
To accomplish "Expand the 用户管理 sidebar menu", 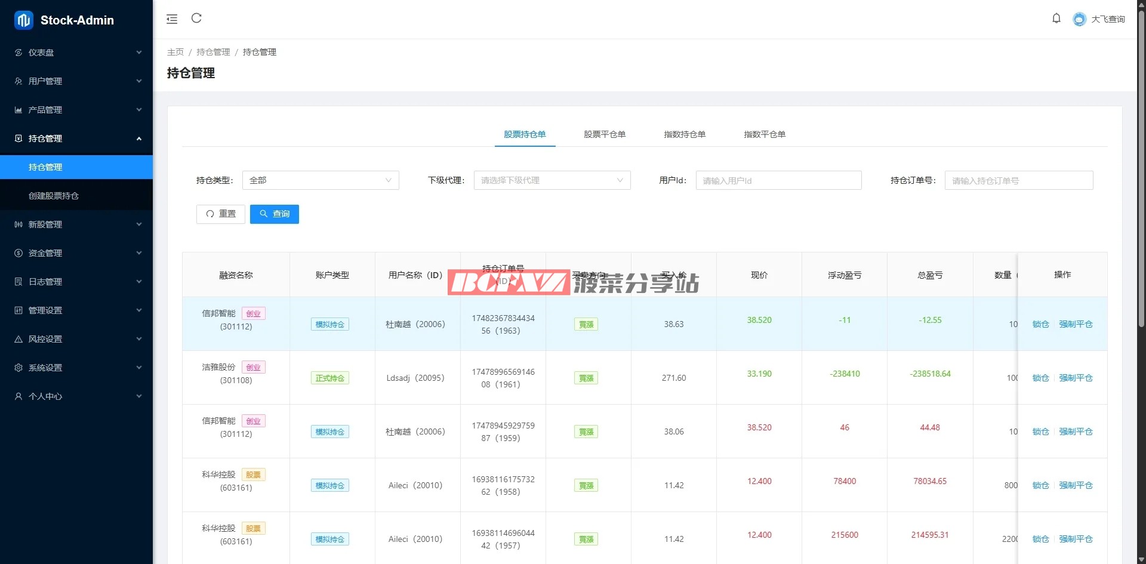I will [76, 81].
